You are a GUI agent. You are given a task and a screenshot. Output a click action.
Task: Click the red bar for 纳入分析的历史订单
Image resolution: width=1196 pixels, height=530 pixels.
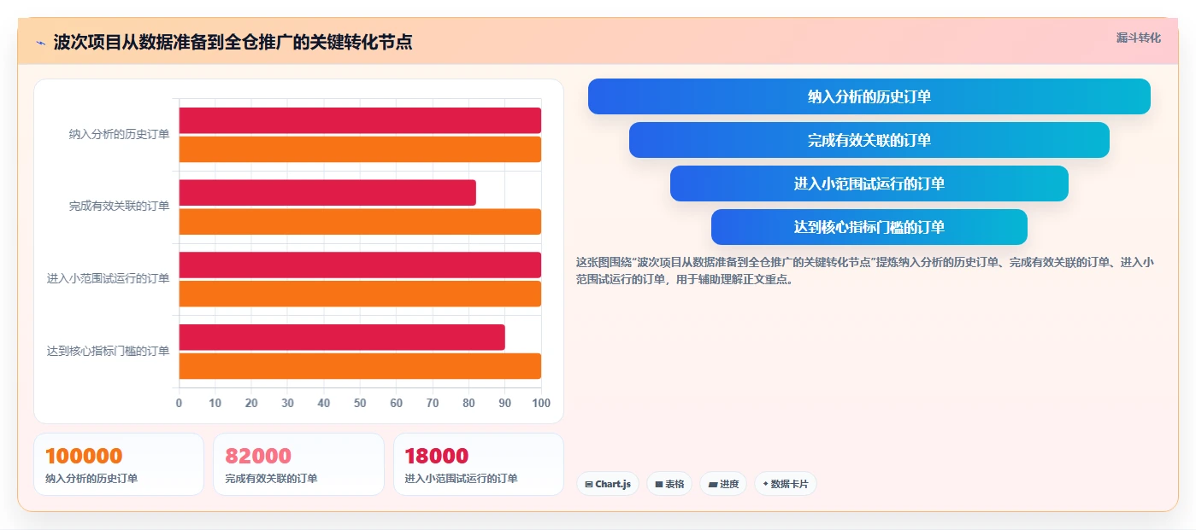(360, 120)
